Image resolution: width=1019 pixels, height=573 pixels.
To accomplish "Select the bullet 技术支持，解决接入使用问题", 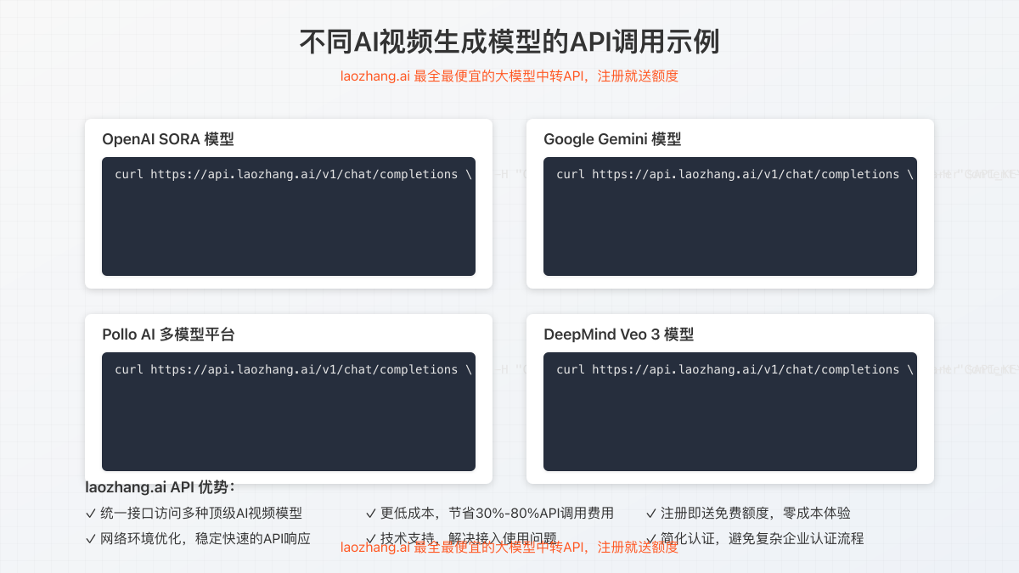I will (461, 538).
